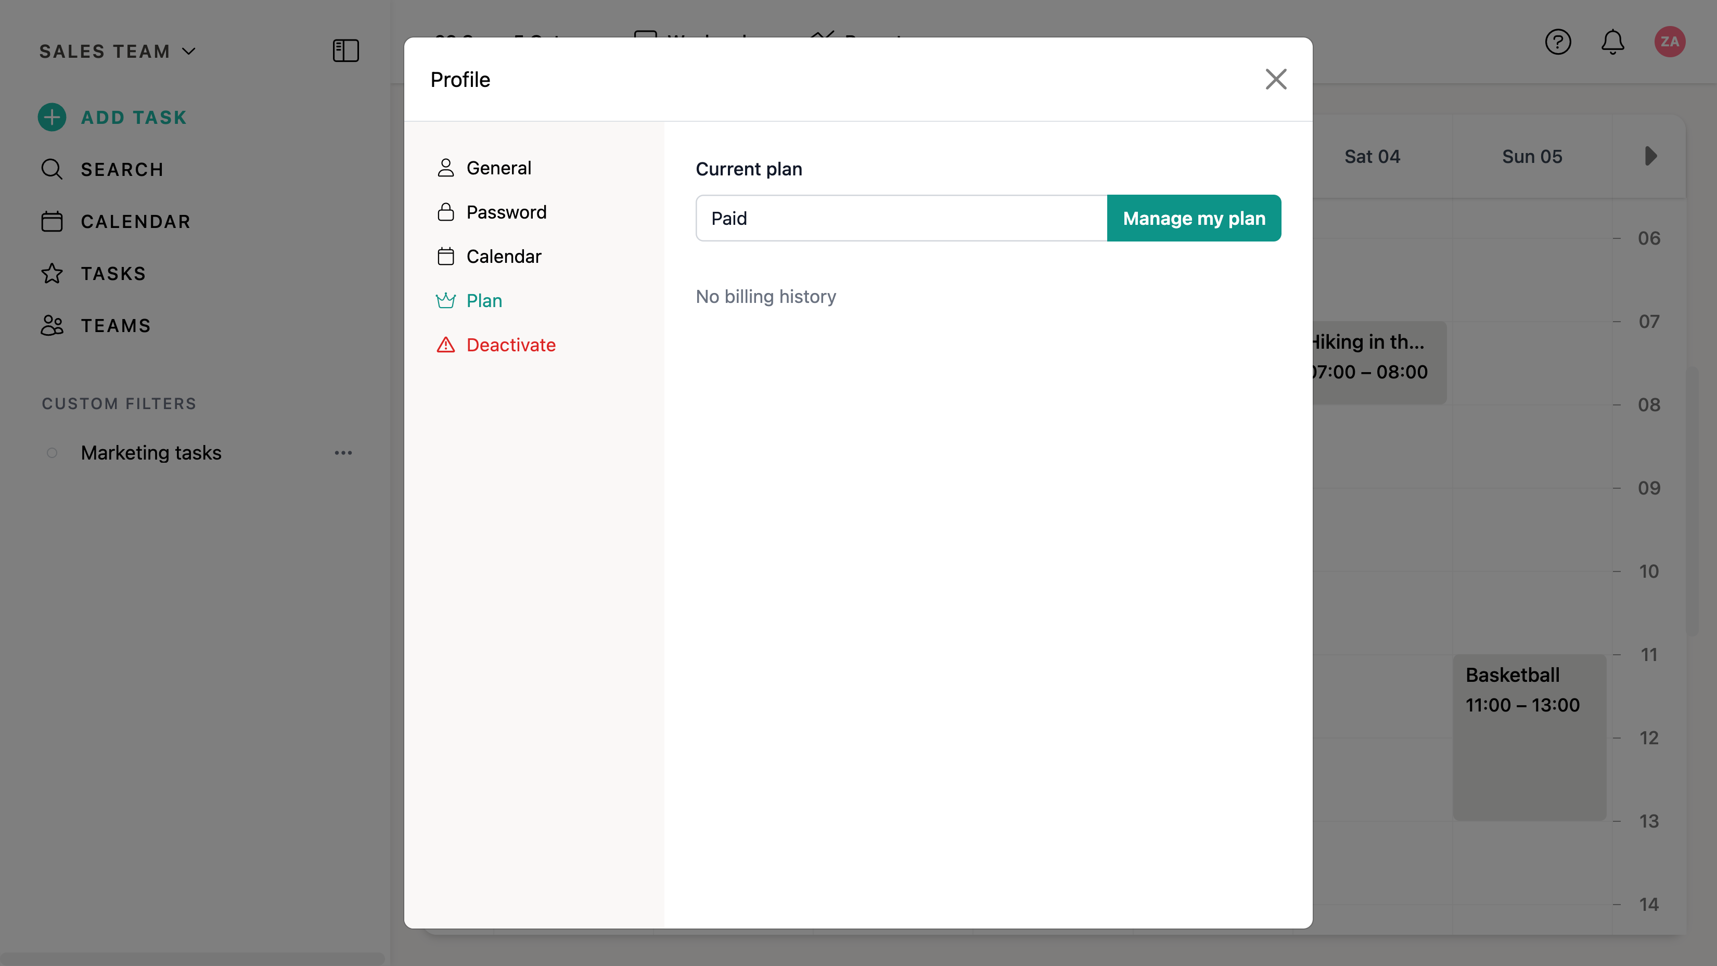Viewport: 1717px width, 966px height.
Task: Go to Tasks star item
Action: (x=112, y=273)
